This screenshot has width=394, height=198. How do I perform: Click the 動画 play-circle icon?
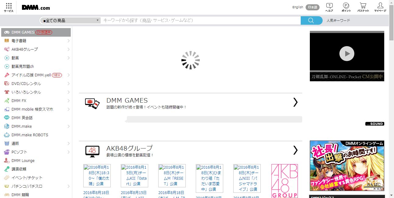point(7,58)
